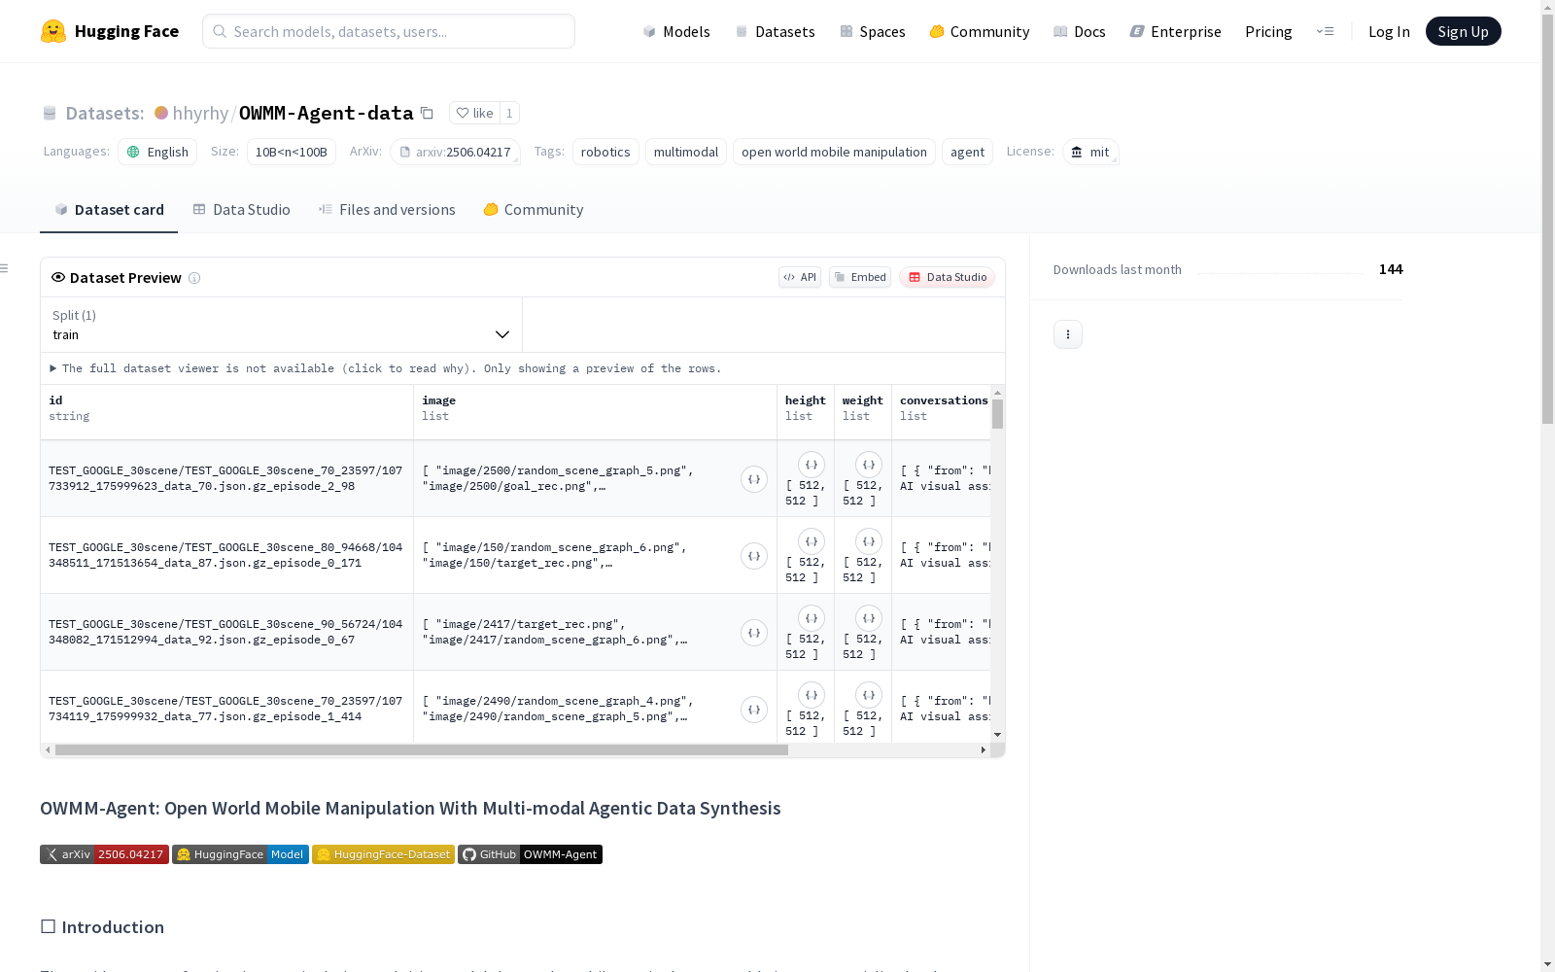The width and height of the screenshot is (1555, 972).
Task: Focus the search models, datasets, users field
Action: point(389,31)
